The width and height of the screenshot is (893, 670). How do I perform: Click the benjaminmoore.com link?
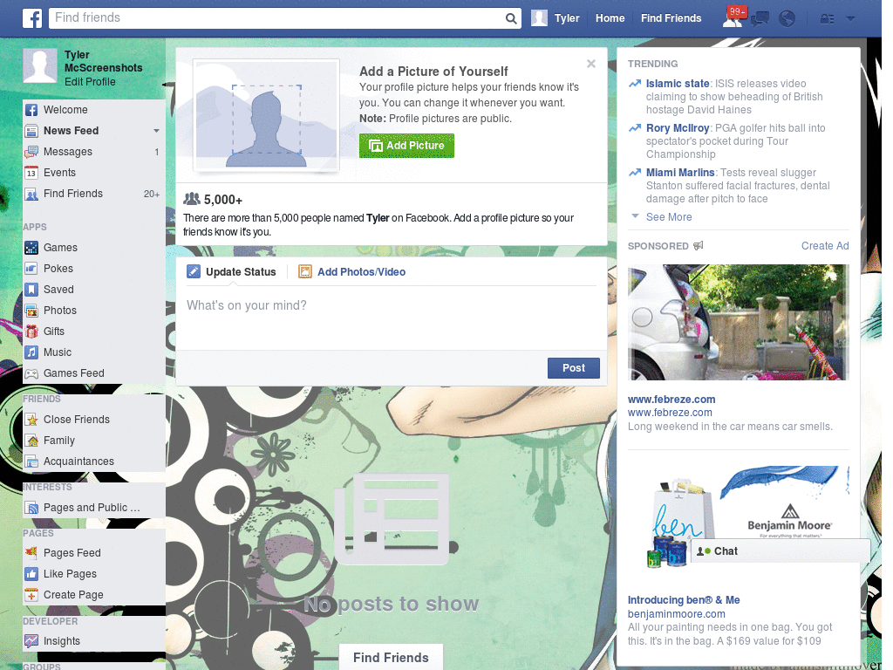(676, 614)
